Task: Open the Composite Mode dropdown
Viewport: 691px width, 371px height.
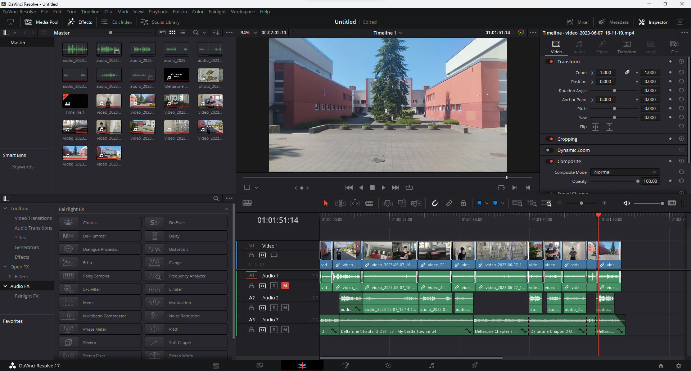Action: (626, 172)
